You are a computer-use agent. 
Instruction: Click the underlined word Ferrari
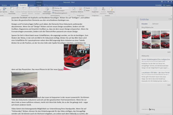[61, 69]
